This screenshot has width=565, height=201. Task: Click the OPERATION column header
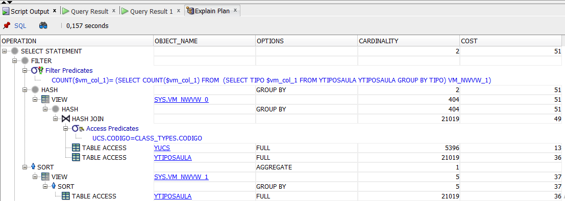pyautogui.click(x=77, y=41)
